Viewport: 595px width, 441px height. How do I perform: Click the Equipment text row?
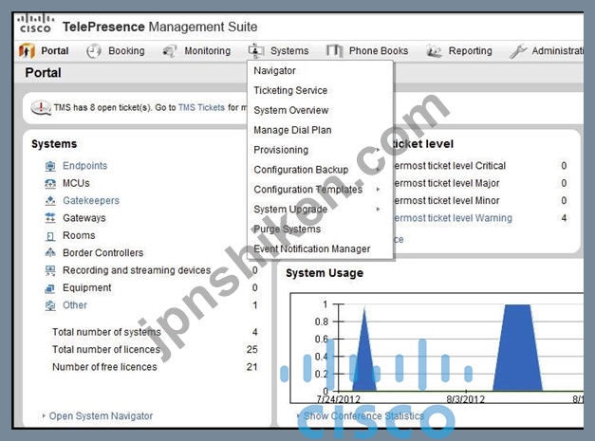(87, 287)
